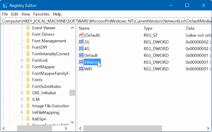Expand the ICM key
This screenshot has width=212, height=132.
[x=22, y=99]
